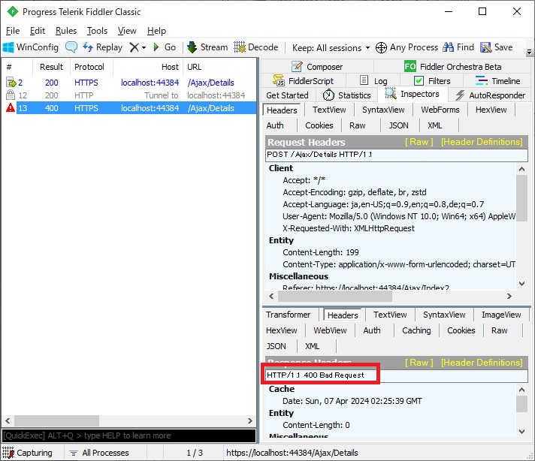Image resolution: width=535 pixels, height=461 pixels.
Task: Click Header Definitions link in Response Headers
Action: tap(482, 363)
